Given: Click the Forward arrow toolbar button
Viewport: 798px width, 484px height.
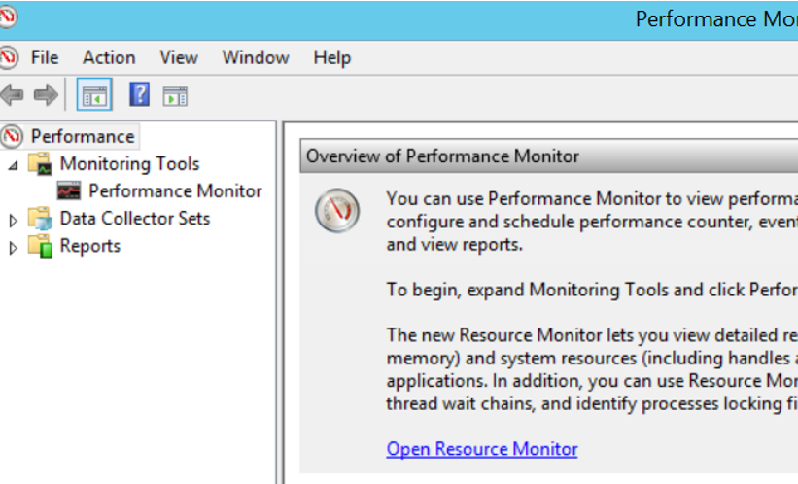Looking at the screenshot, I should pyautogui.click(x=46, y=94).
